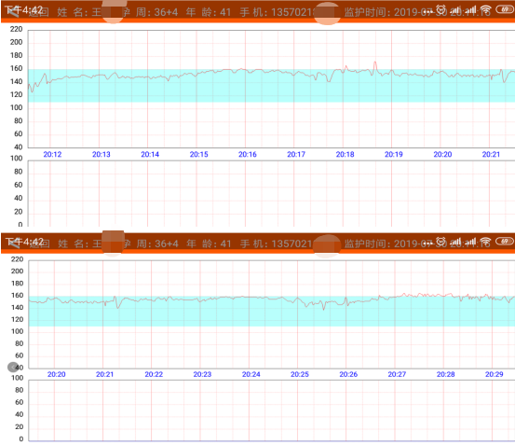Tap the alarm clock icon above the 20:12 chart
This screenshot has width=515, height=445.
tap(440, 10)
